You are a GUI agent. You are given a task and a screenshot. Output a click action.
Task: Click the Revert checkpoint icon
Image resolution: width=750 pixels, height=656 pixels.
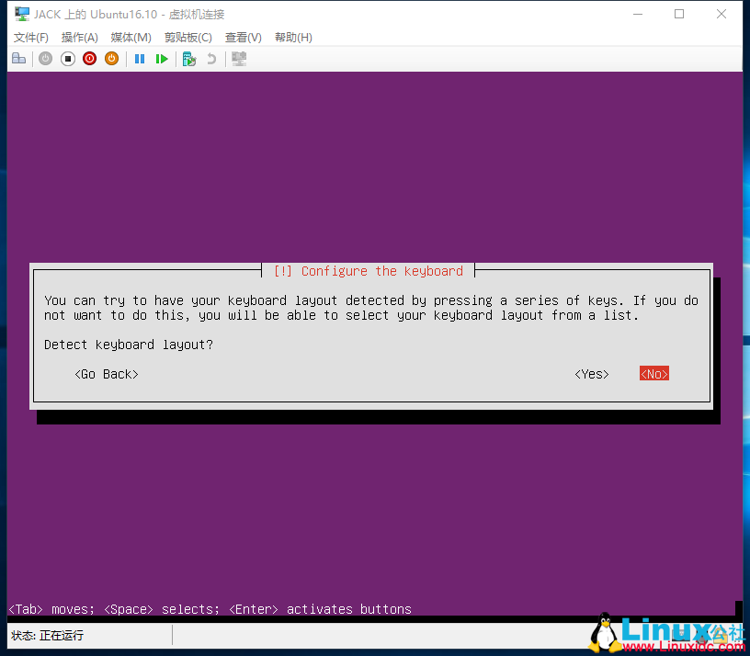click(210, 58)
